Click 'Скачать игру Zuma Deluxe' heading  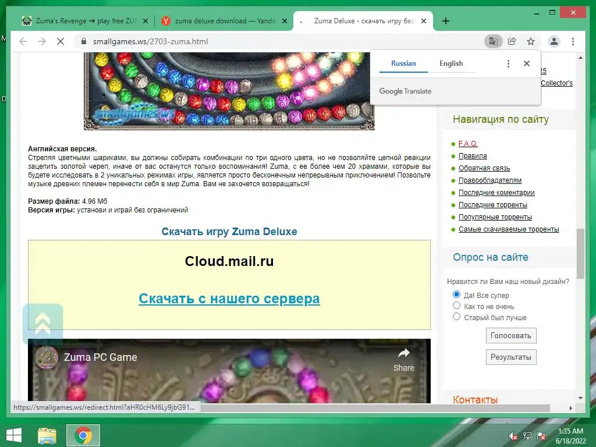click(229, 232)
